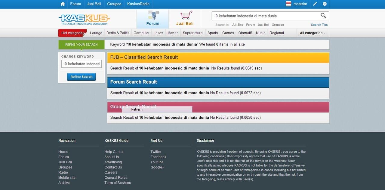
Task: Open Youtube link under Find Us
Action: (x=157, y=162)
